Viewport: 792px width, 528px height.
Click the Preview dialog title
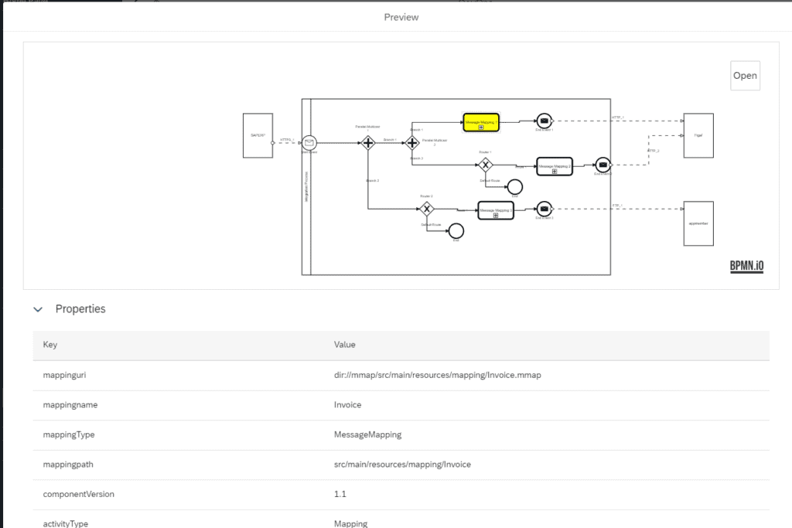[401, 17]
